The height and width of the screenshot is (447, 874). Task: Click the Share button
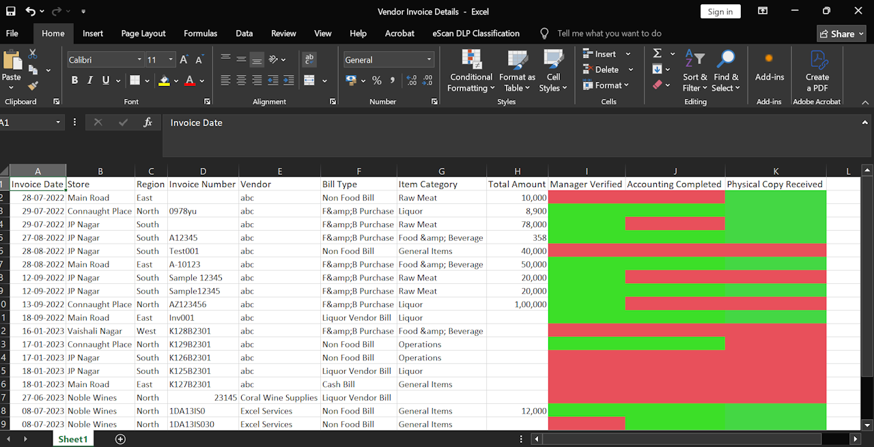[x=841, y=33]
